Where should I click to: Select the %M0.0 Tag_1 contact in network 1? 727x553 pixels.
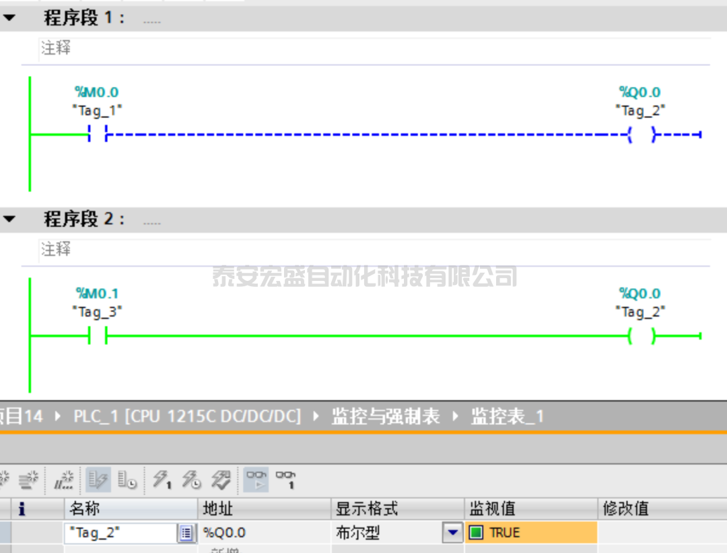pos(98,134)
